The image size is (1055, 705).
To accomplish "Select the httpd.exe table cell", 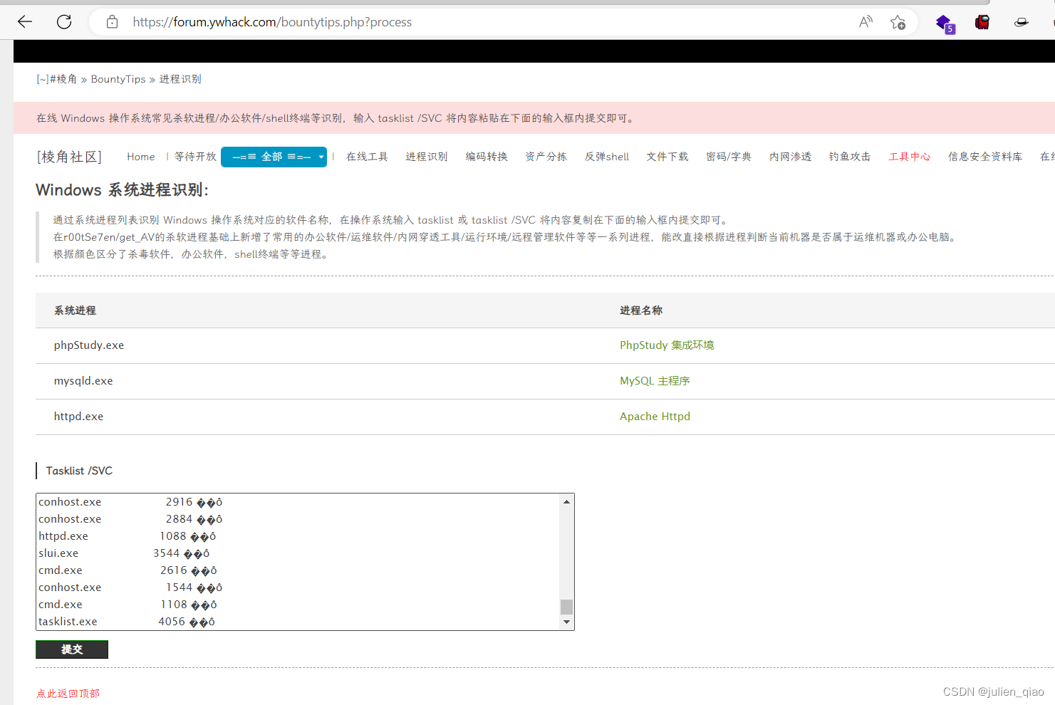I will pos(78,417).
